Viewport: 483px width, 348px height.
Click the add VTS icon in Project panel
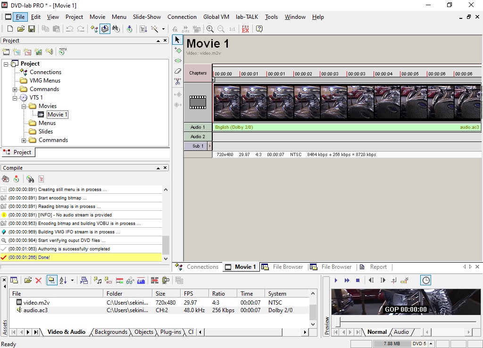[x=62, y=51]
